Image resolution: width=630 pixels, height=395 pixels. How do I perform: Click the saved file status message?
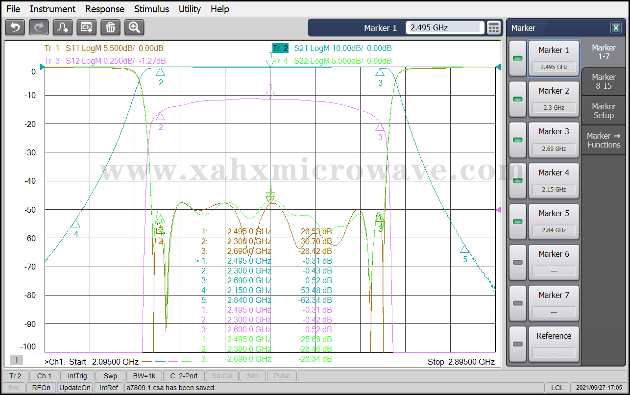click(x=171, y=388)
